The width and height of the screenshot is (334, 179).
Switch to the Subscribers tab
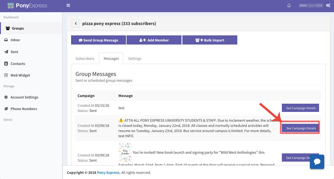tap(85, 59)
